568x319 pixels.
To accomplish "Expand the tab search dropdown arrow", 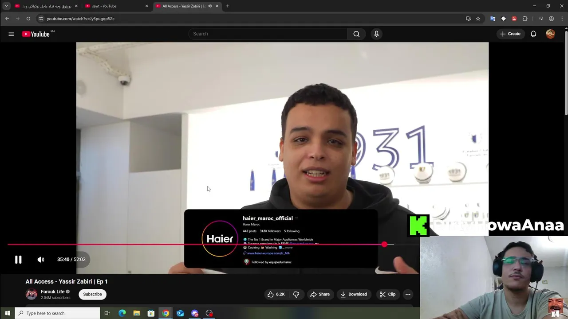I will 6,6.
